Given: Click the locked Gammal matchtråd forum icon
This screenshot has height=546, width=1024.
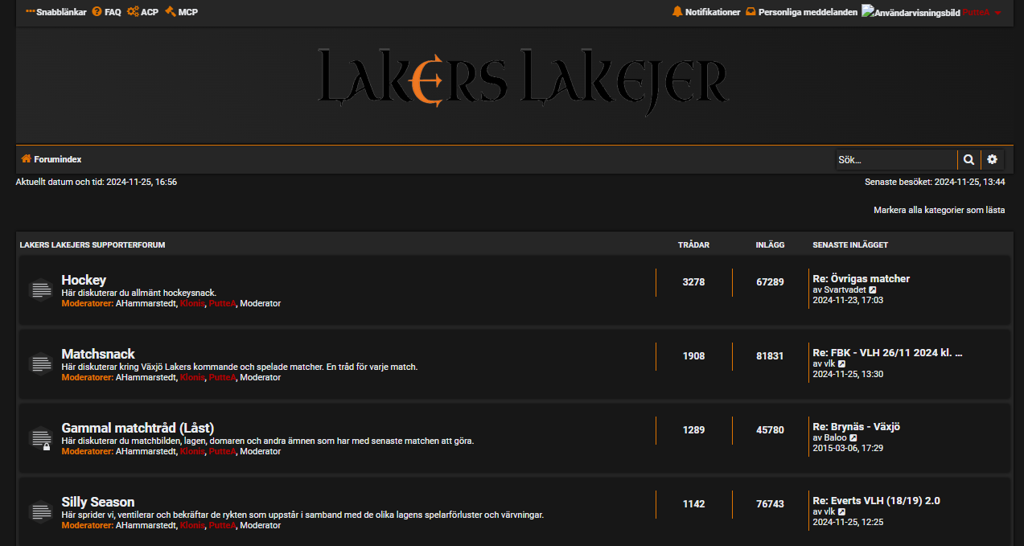Looking at the screenshot, I should pyautogui.click(x=40, y=437).
